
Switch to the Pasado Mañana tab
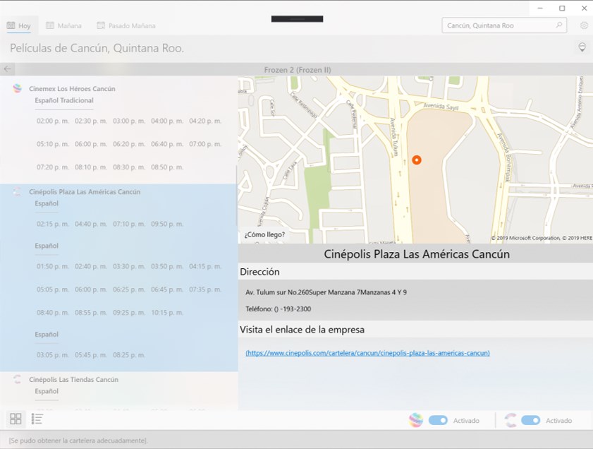[x=126, y=25]
